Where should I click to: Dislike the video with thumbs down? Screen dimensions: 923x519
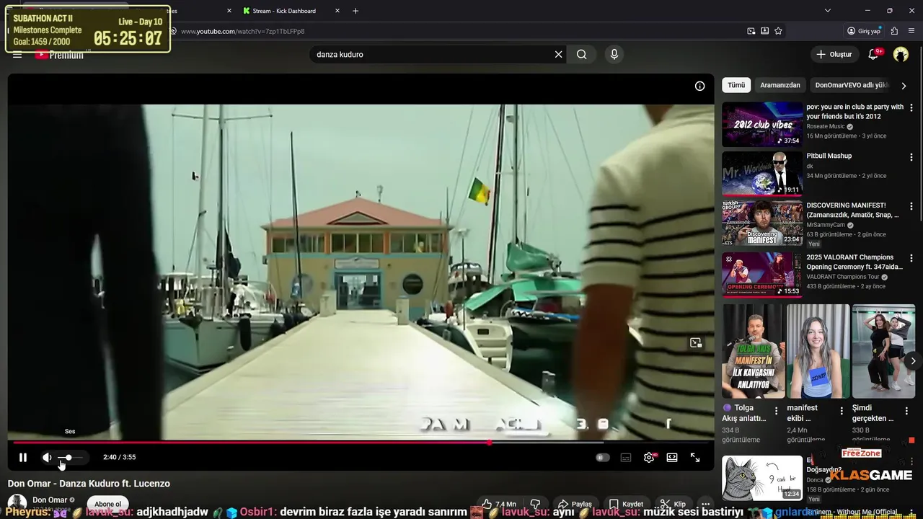pos(535,504)
